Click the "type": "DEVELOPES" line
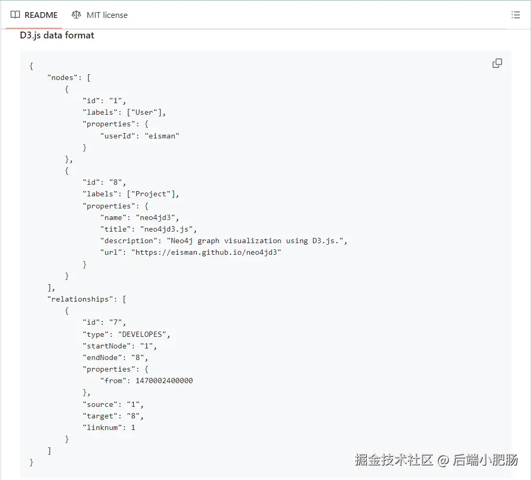This screenshot has height=480, width=531. 126,334
